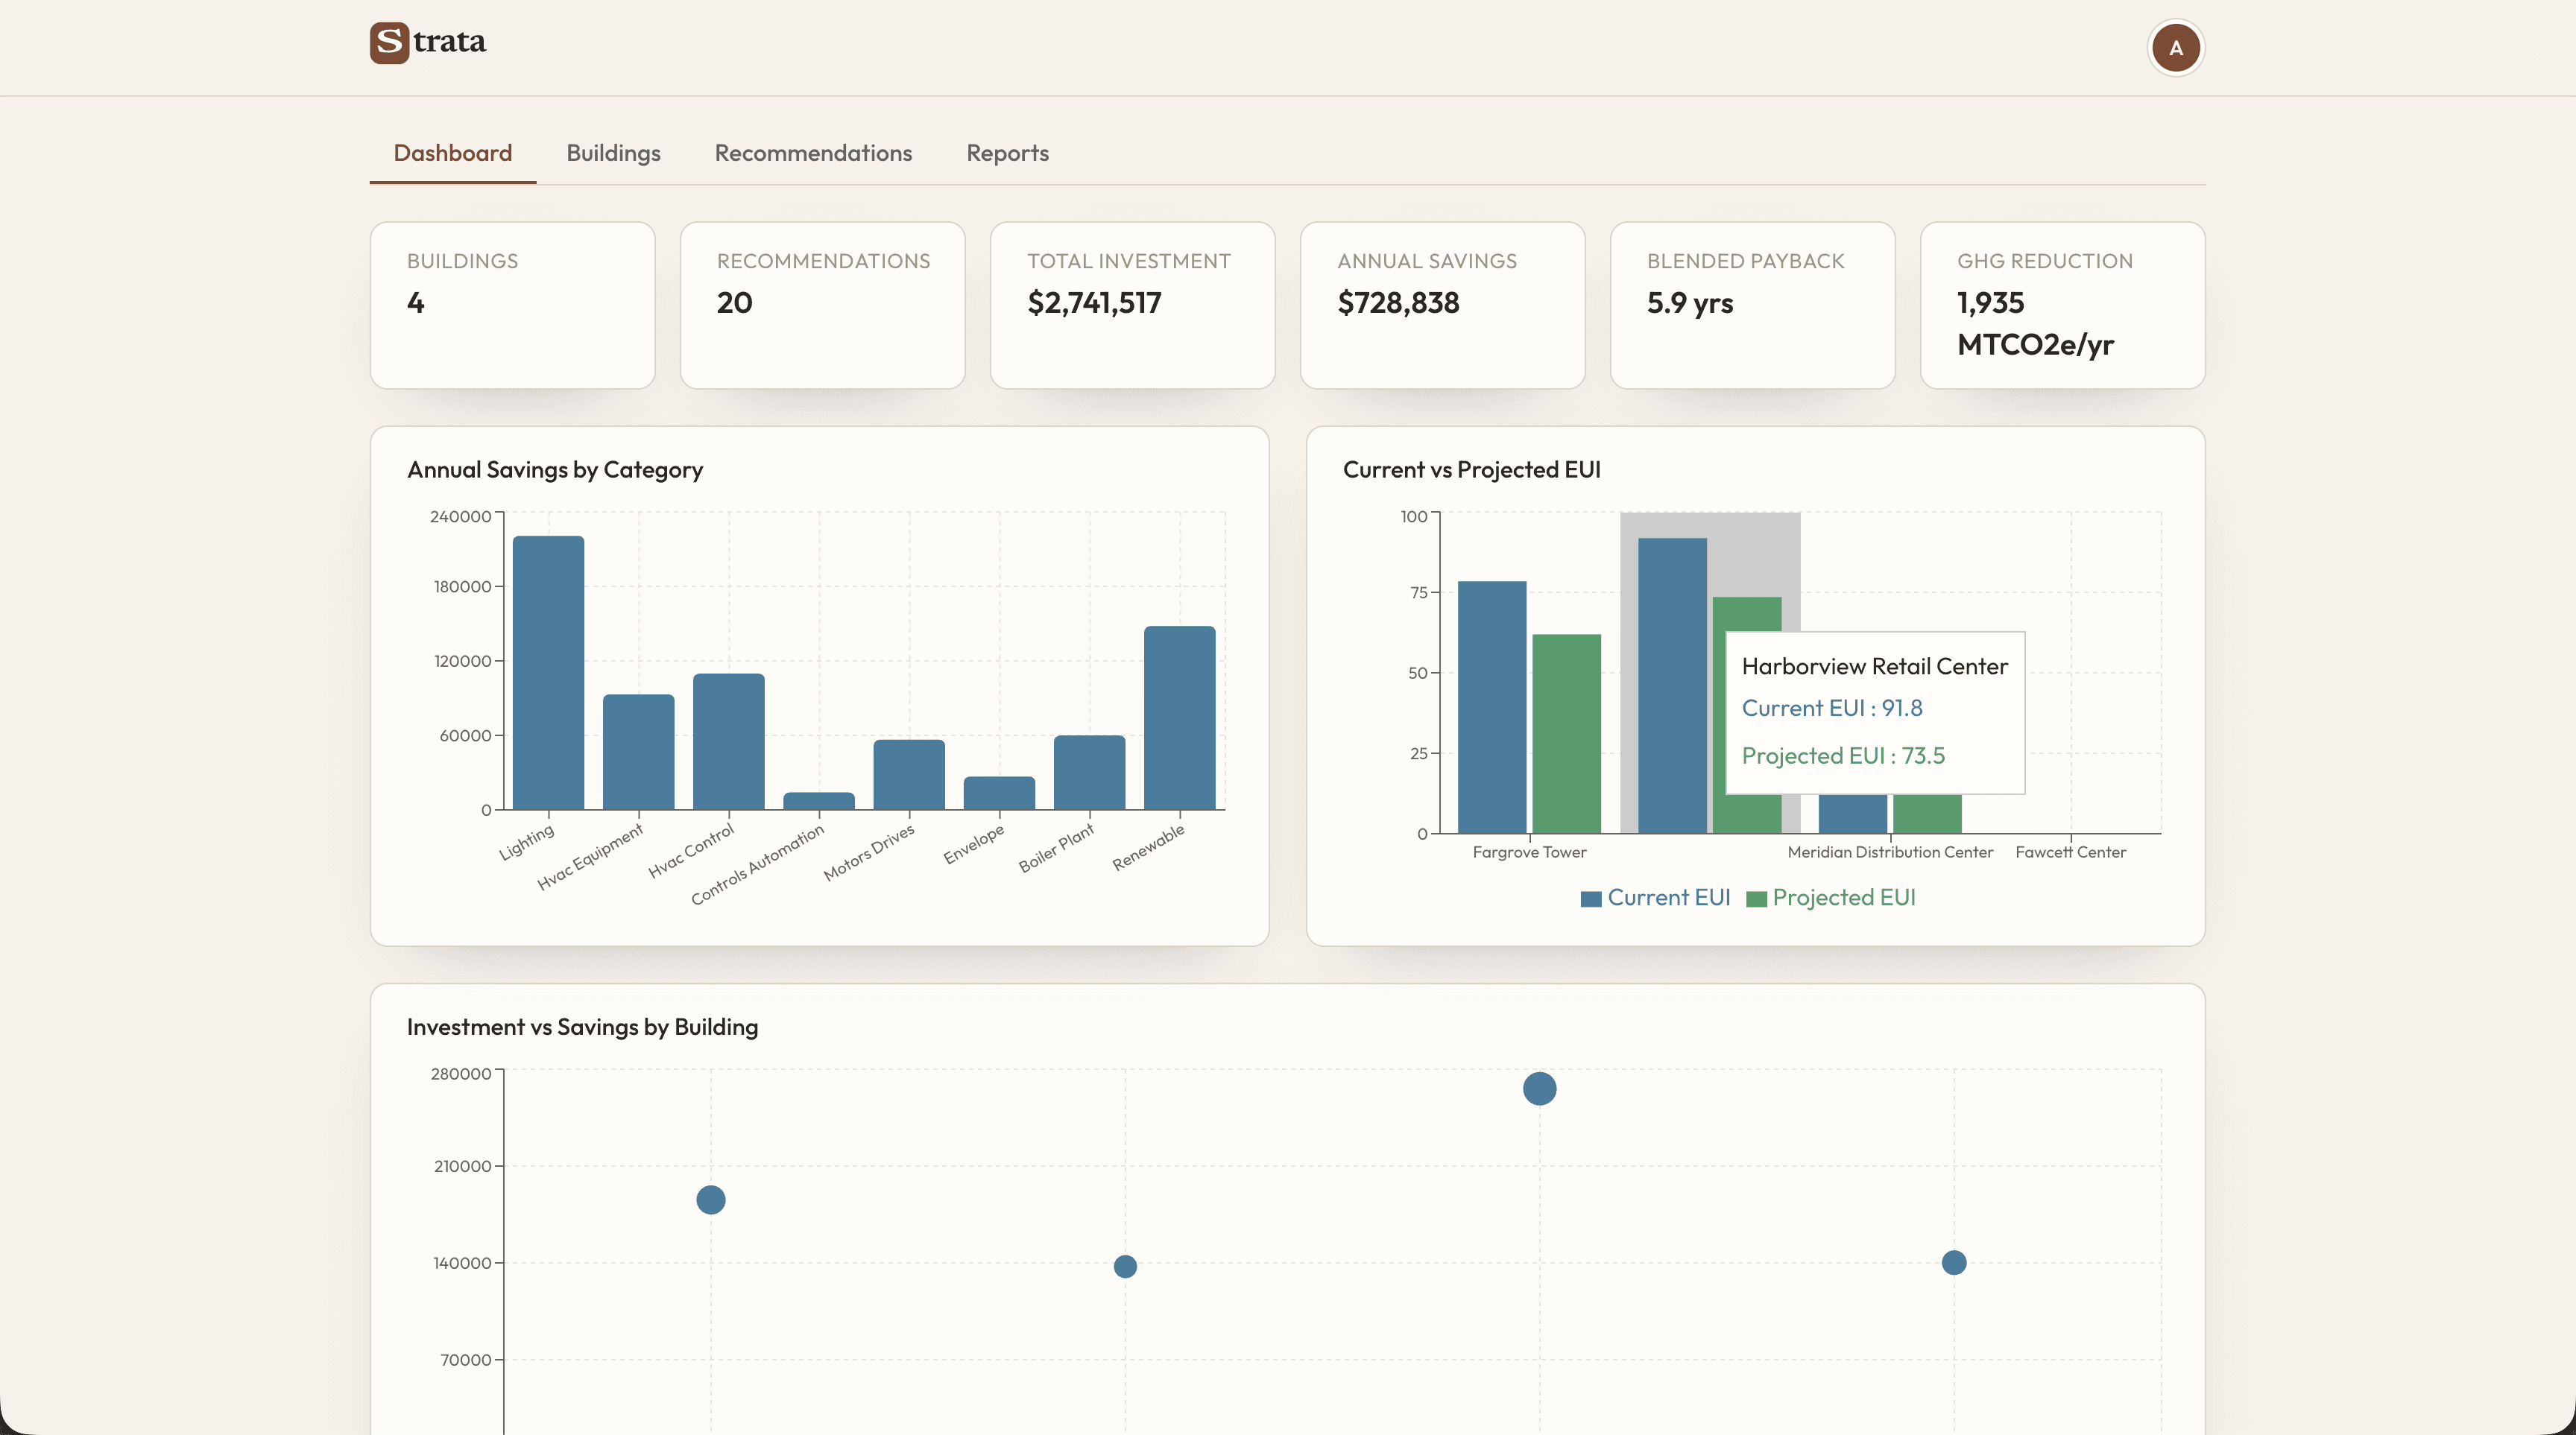Click the 'Annual Savings by Category' title
Screen dimensions: 2576x1435
(x=555, y=469)
